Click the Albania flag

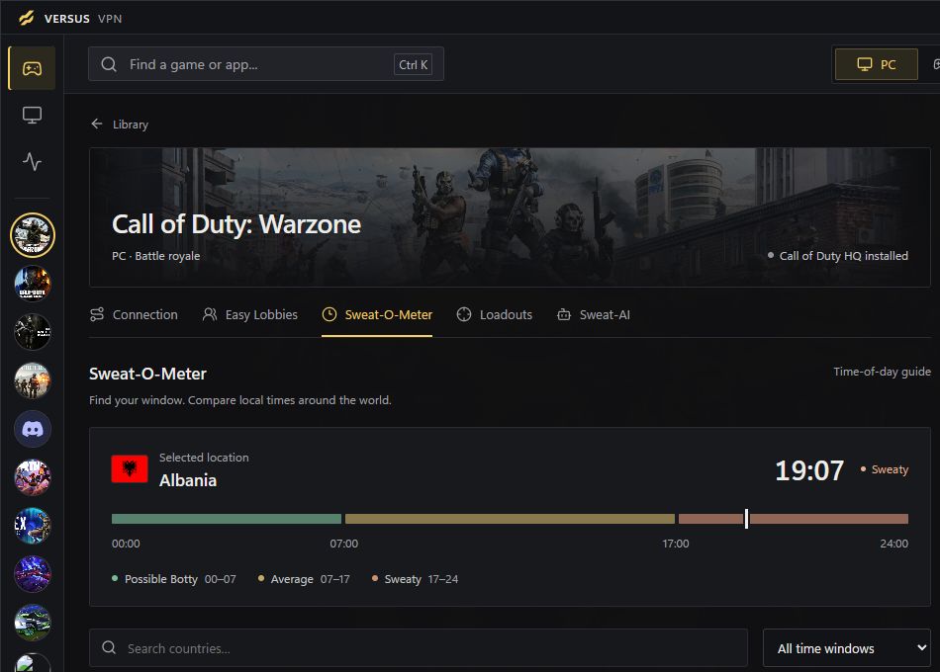coord(130,469)
